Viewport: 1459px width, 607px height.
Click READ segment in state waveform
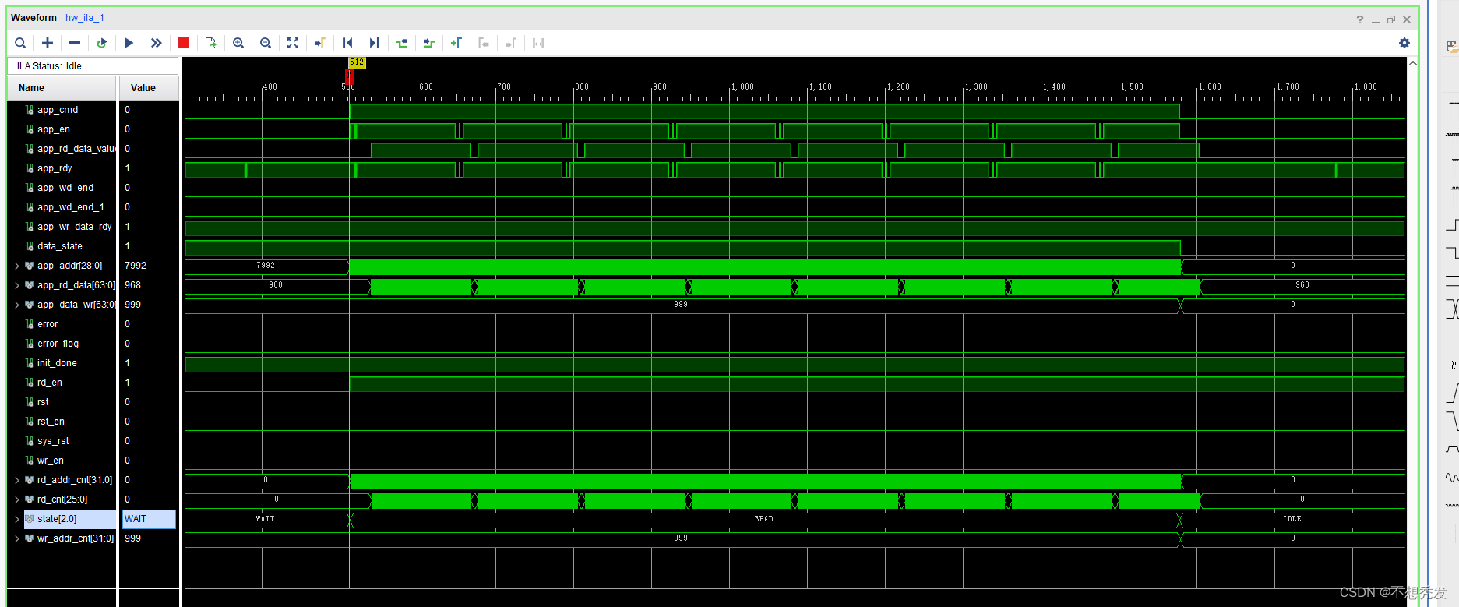(x=764, y=519)
